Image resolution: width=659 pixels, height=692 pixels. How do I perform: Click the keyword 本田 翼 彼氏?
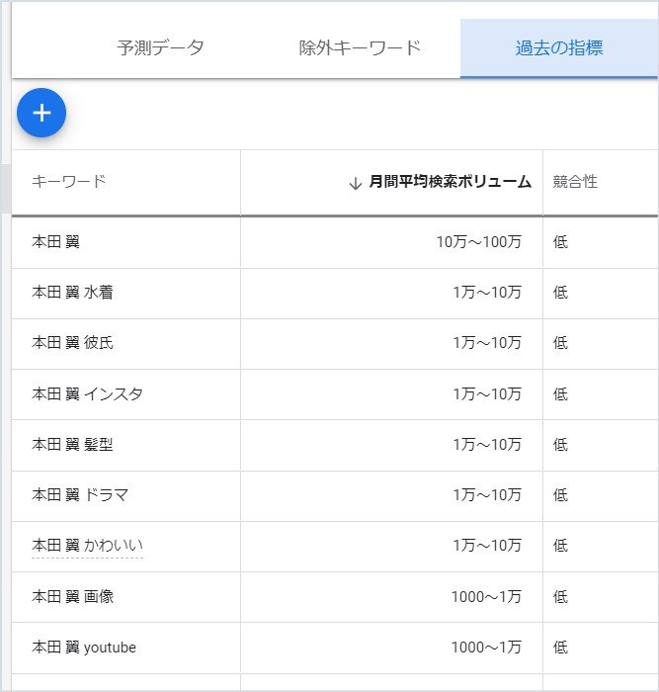(72, 342)
